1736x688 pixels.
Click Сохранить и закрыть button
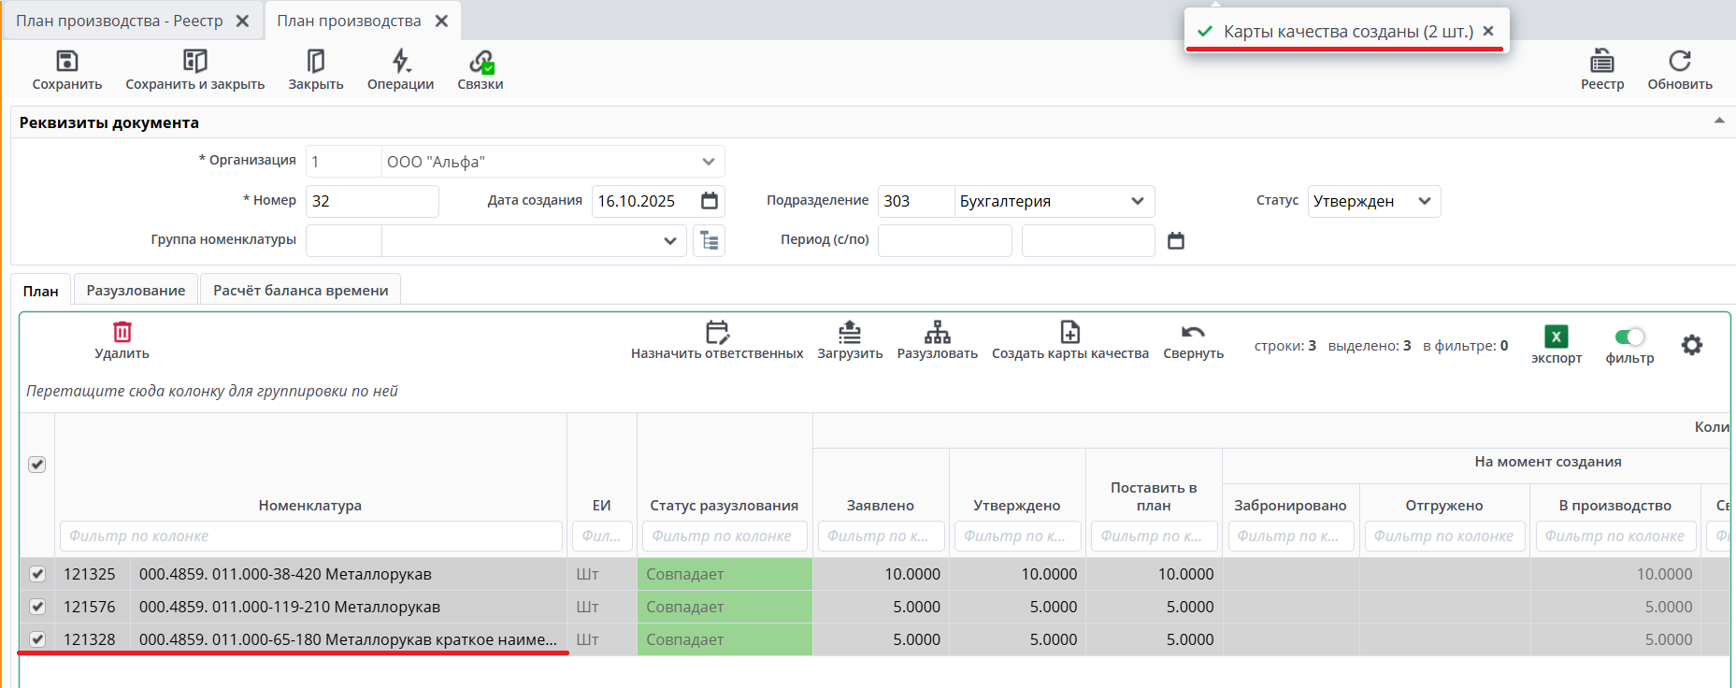coord(194,71)
